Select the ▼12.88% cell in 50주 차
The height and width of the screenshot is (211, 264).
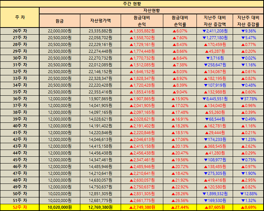tap(248, 194)
